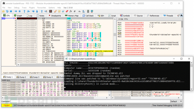
Task: Toggle the breakpoint dot beside 'mov rbp,rdx' row
Action: click(x=15, y=49)
